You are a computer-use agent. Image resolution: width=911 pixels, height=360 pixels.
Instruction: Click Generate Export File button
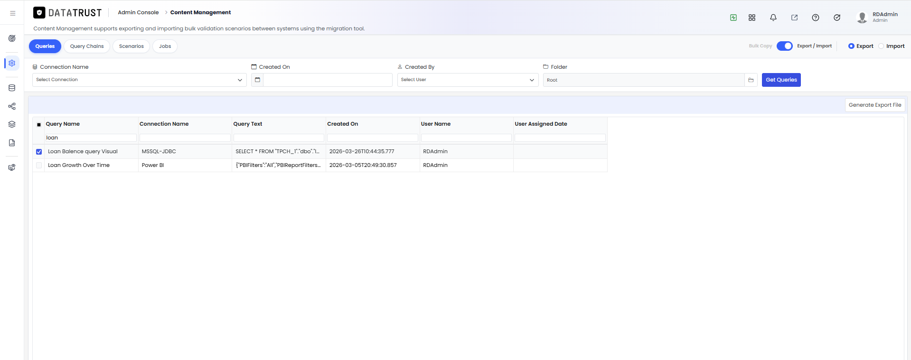tap(875, 105)
